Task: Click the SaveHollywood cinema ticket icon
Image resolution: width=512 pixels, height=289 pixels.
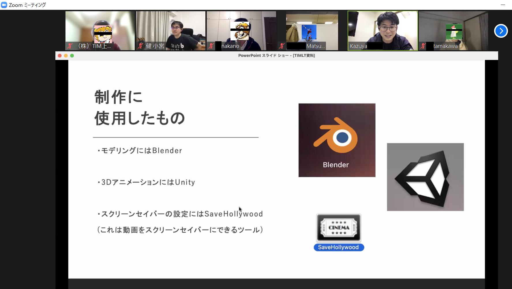Action: coord(339,228)
